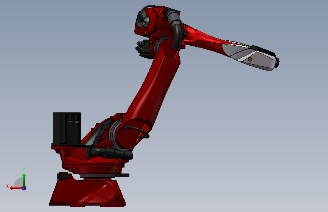Click the green Y axis arrow of triad
Screen dimensions: 328x212
[x=24, y=180]
